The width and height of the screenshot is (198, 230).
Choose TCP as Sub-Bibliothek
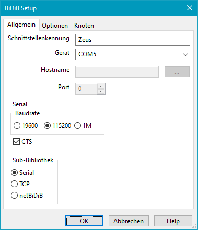[x=20, y=184]
